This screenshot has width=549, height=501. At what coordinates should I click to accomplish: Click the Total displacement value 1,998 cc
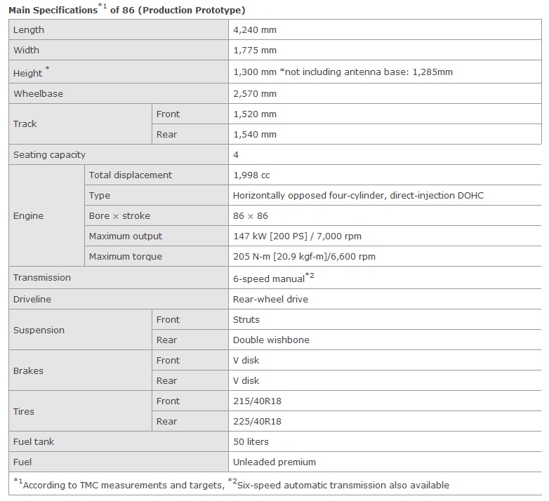[251, 175]
